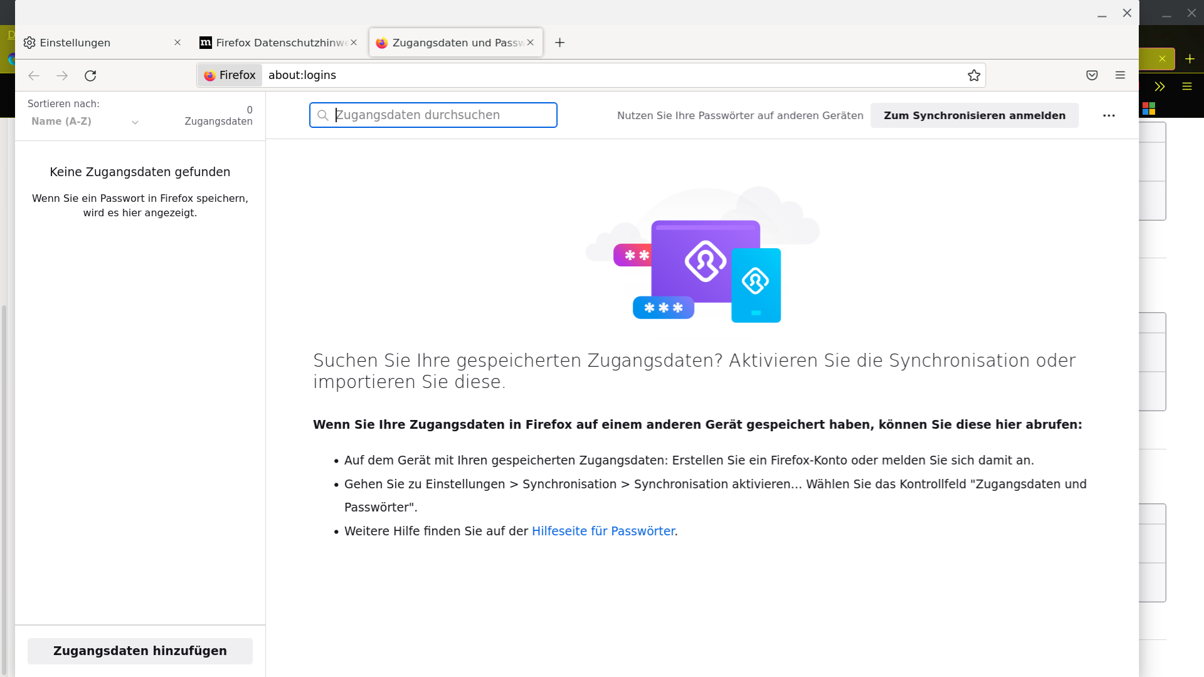Close the Einstellungen tab
The height and width of the screenshot is (677, 1204).
click(177, 43)
